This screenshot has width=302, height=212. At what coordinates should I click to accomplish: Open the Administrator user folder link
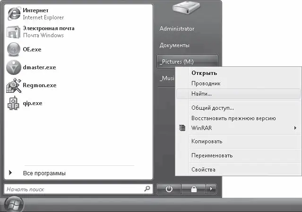(177, 29)
